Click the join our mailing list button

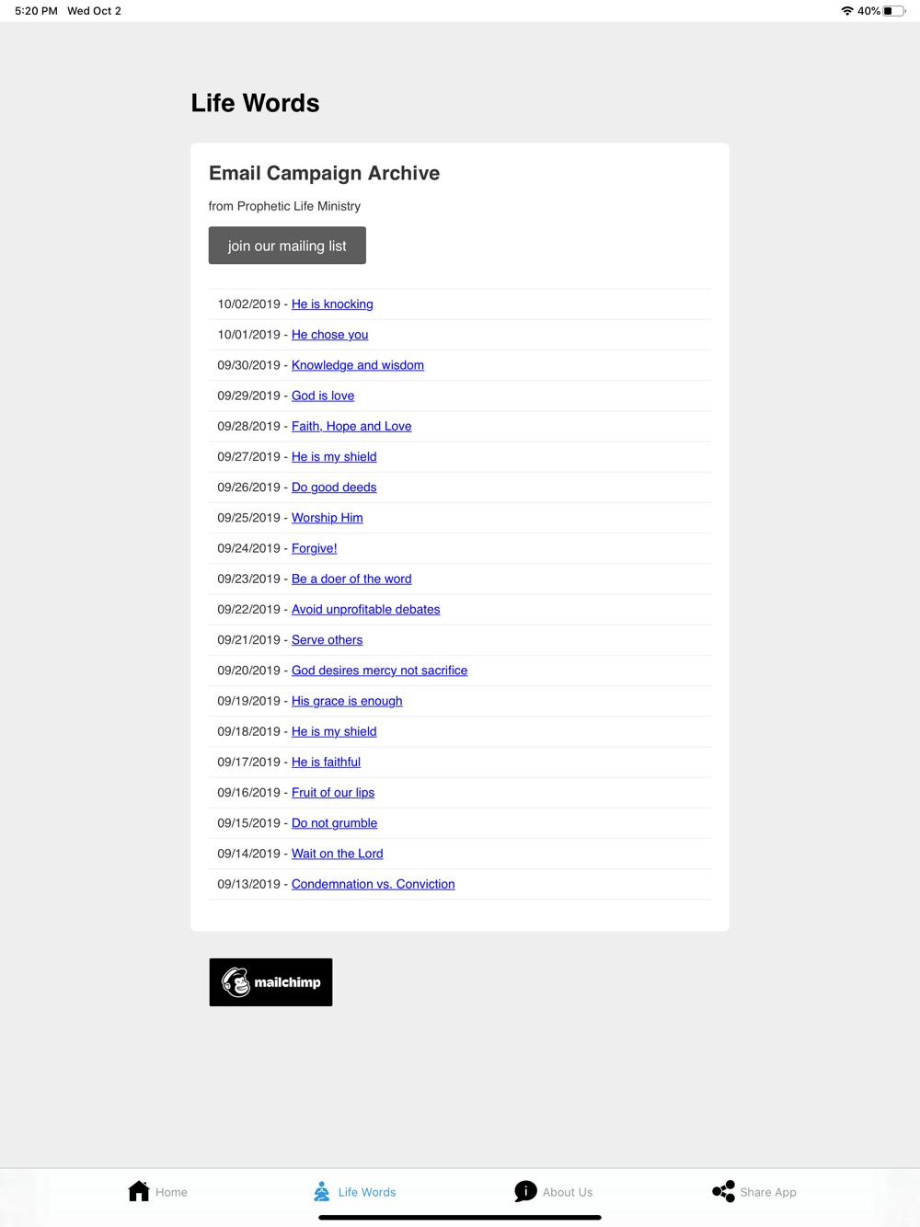pos(287,246)
